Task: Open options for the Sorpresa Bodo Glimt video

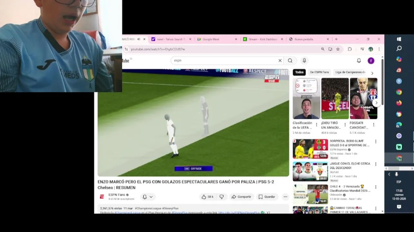Action: pyautogui.click(x=375, y=141)
